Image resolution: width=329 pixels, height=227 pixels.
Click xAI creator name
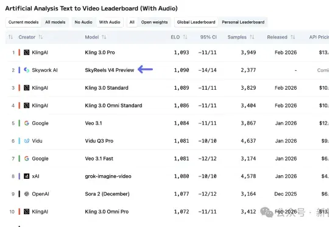(35, 176)
